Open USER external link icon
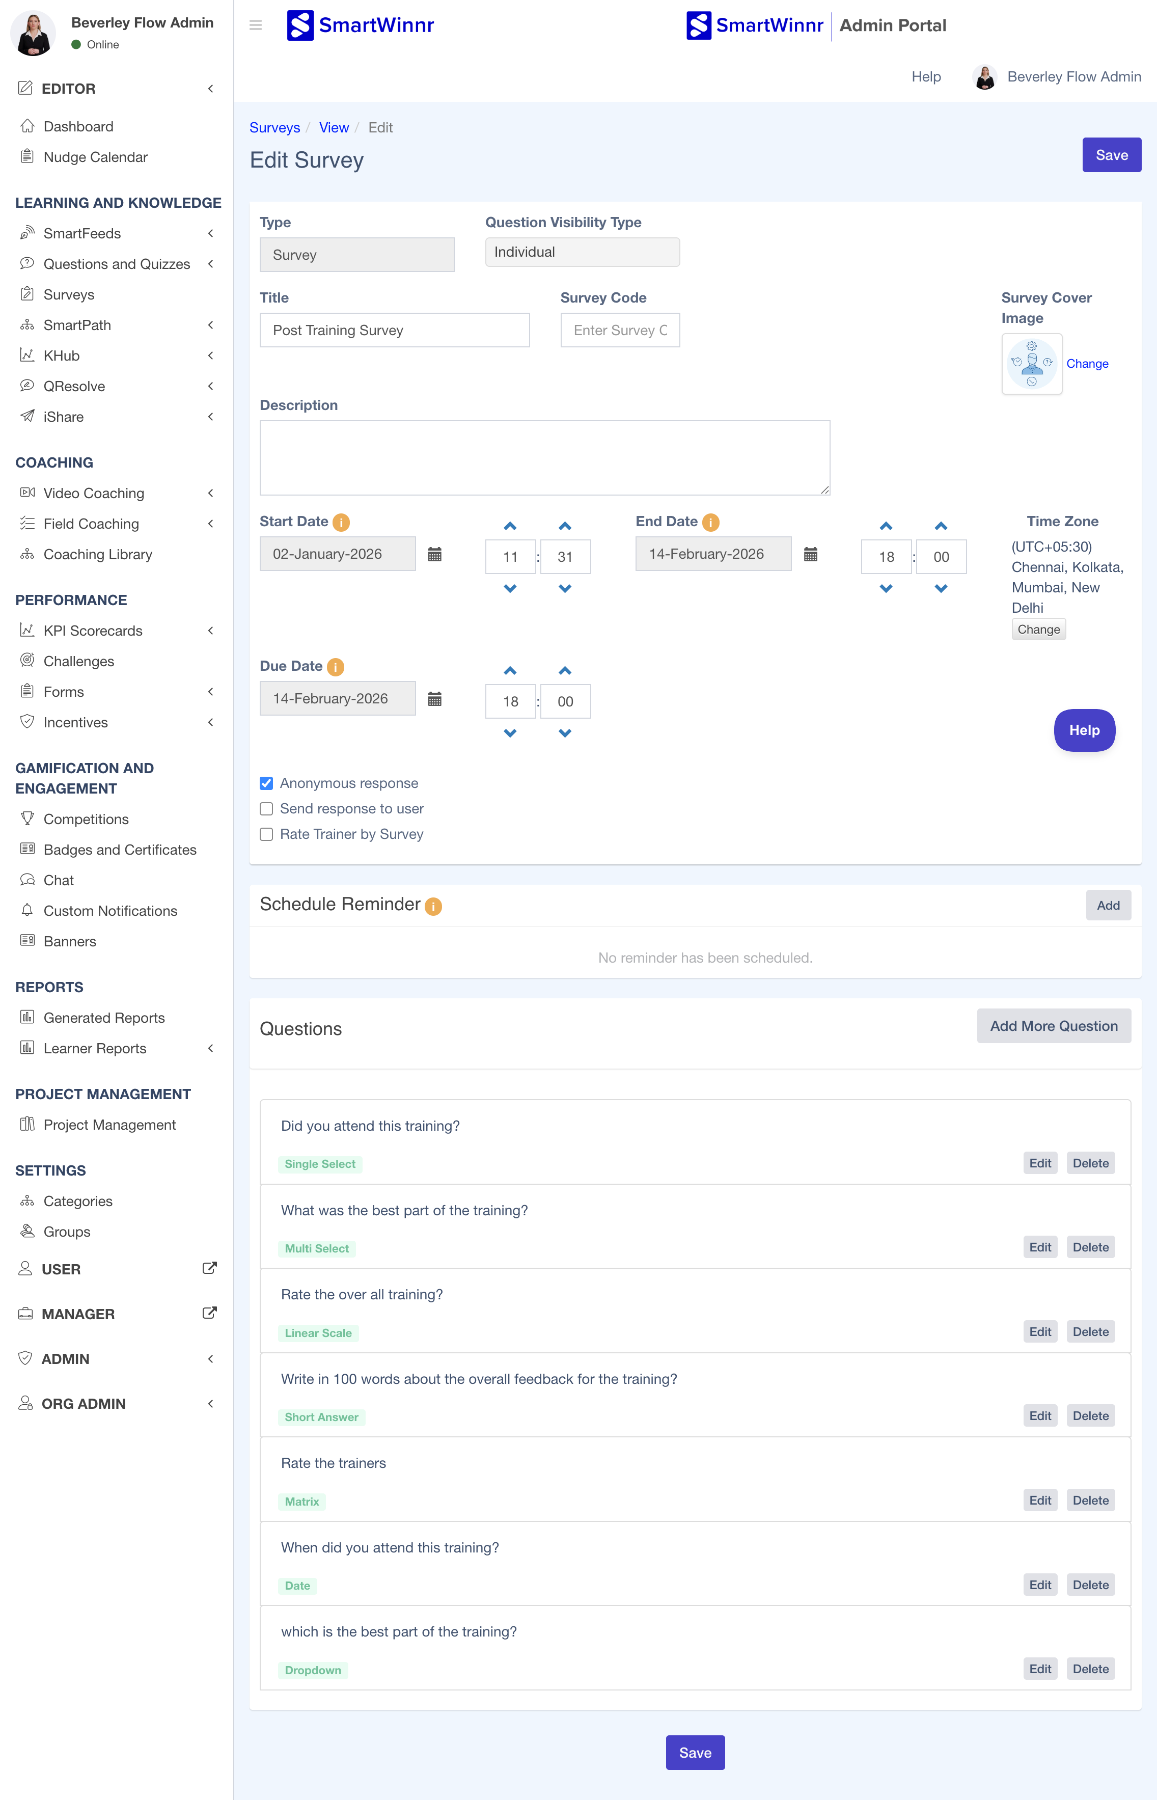Viewport: 1157px width, 1800px height. (x=210, y=1268)
